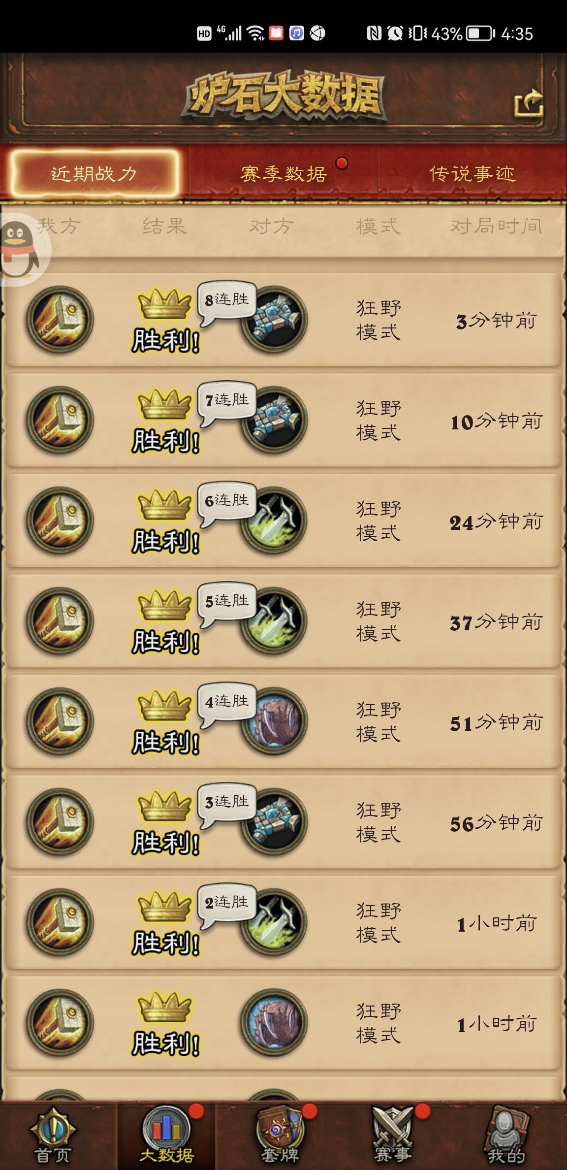Select the 近期战力 tab
Screen dimensions: 567x1170
click(94, 173)
